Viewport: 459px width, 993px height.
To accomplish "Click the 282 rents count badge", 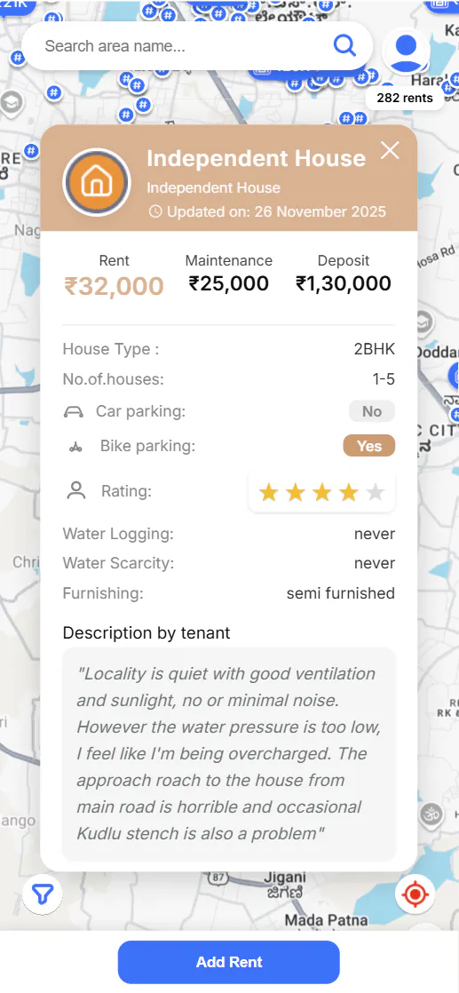I will [405, 99].
